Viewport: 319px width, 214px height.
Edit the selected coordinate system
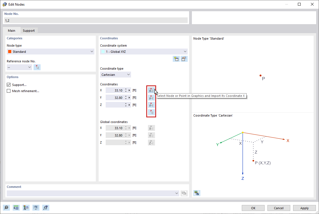tap(184, 59)
